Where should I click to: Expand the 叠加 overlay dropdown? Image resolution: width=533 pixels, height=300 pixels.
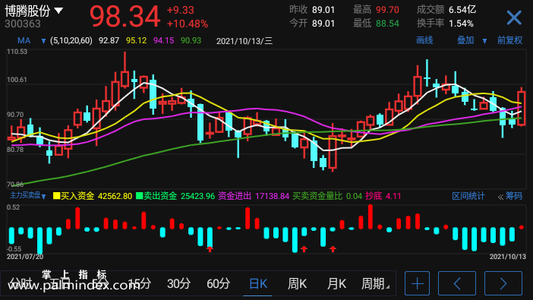[484, 41]
